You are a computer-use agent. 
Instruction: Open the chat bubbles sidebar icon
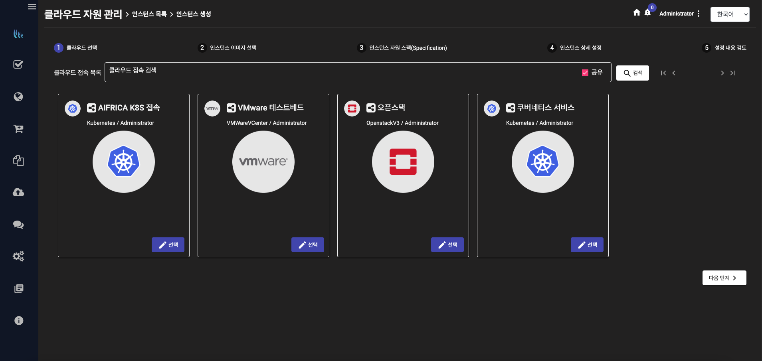(18, 225)
